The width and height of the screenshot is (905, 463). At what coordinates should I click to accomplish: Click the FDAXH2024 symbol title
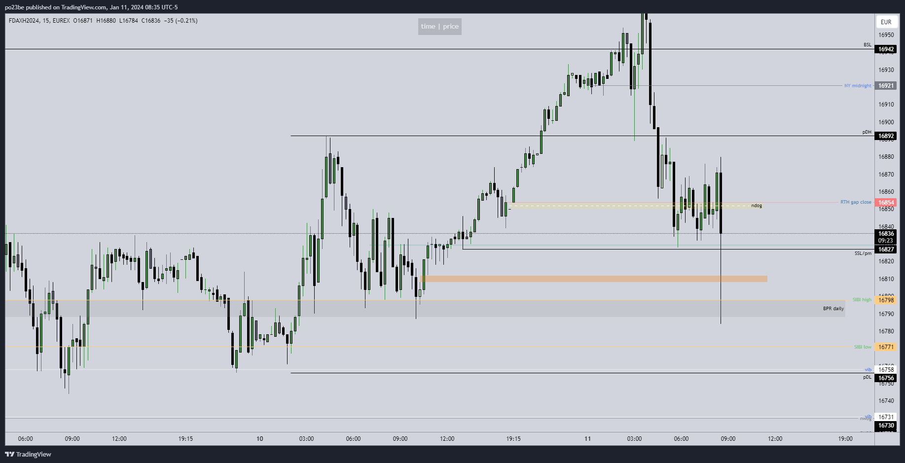point(26,21)
